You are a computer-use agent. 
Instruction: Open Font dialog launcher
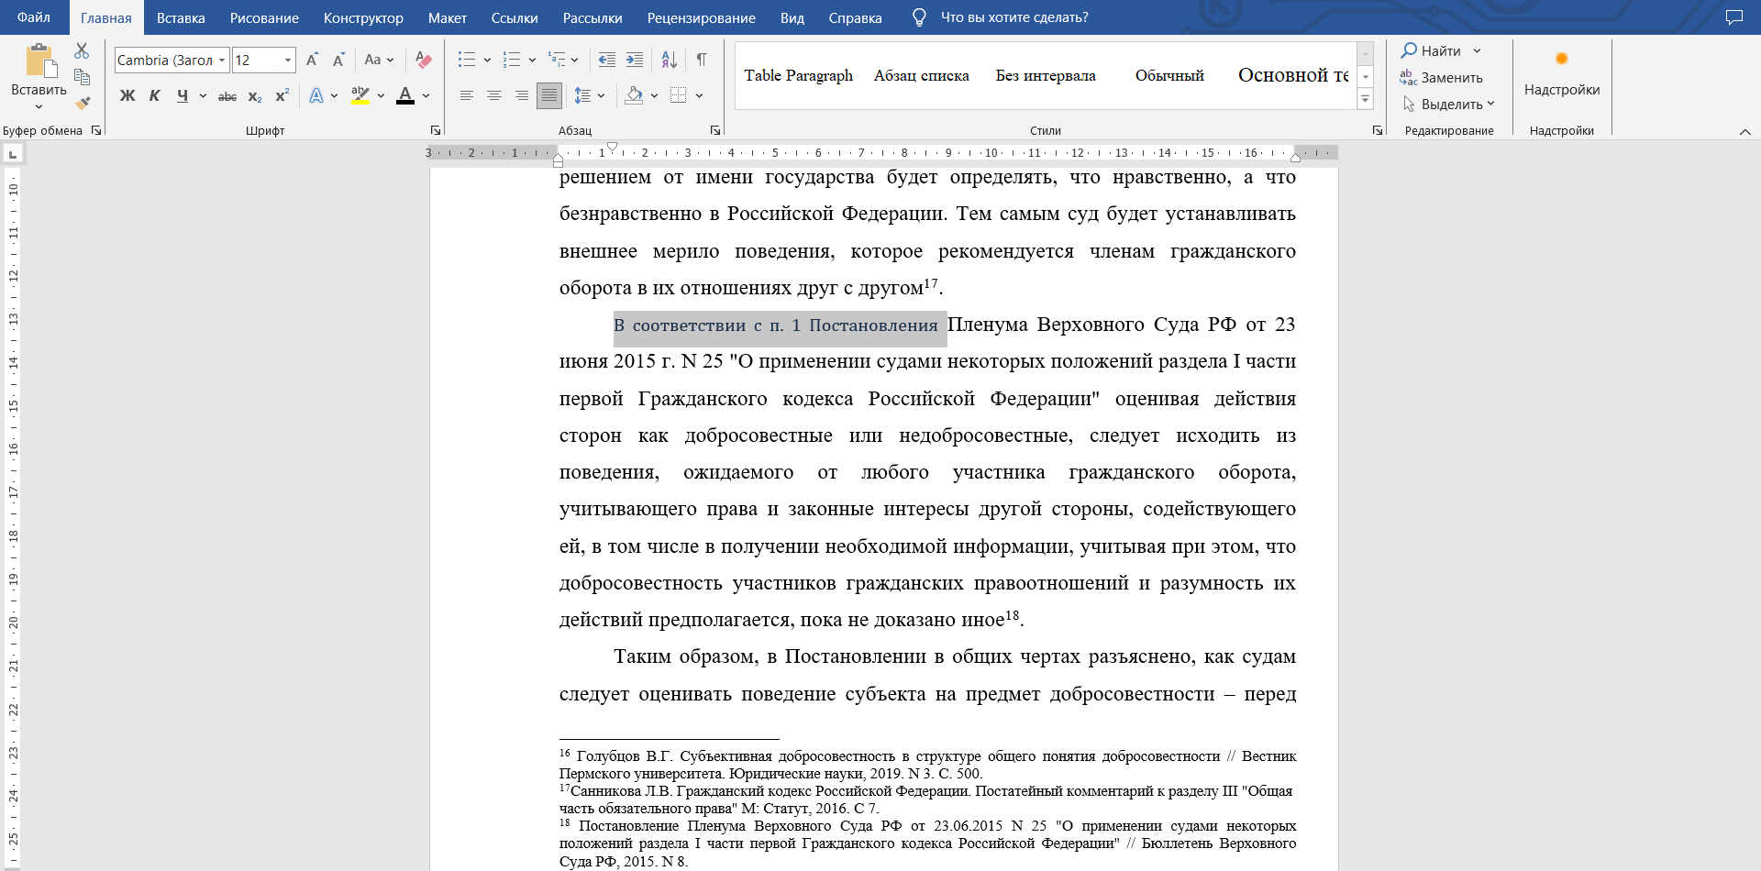click(435, 130)
